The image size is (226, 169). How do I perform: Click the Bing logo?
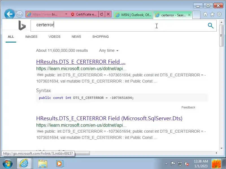(x=22, y=25)
